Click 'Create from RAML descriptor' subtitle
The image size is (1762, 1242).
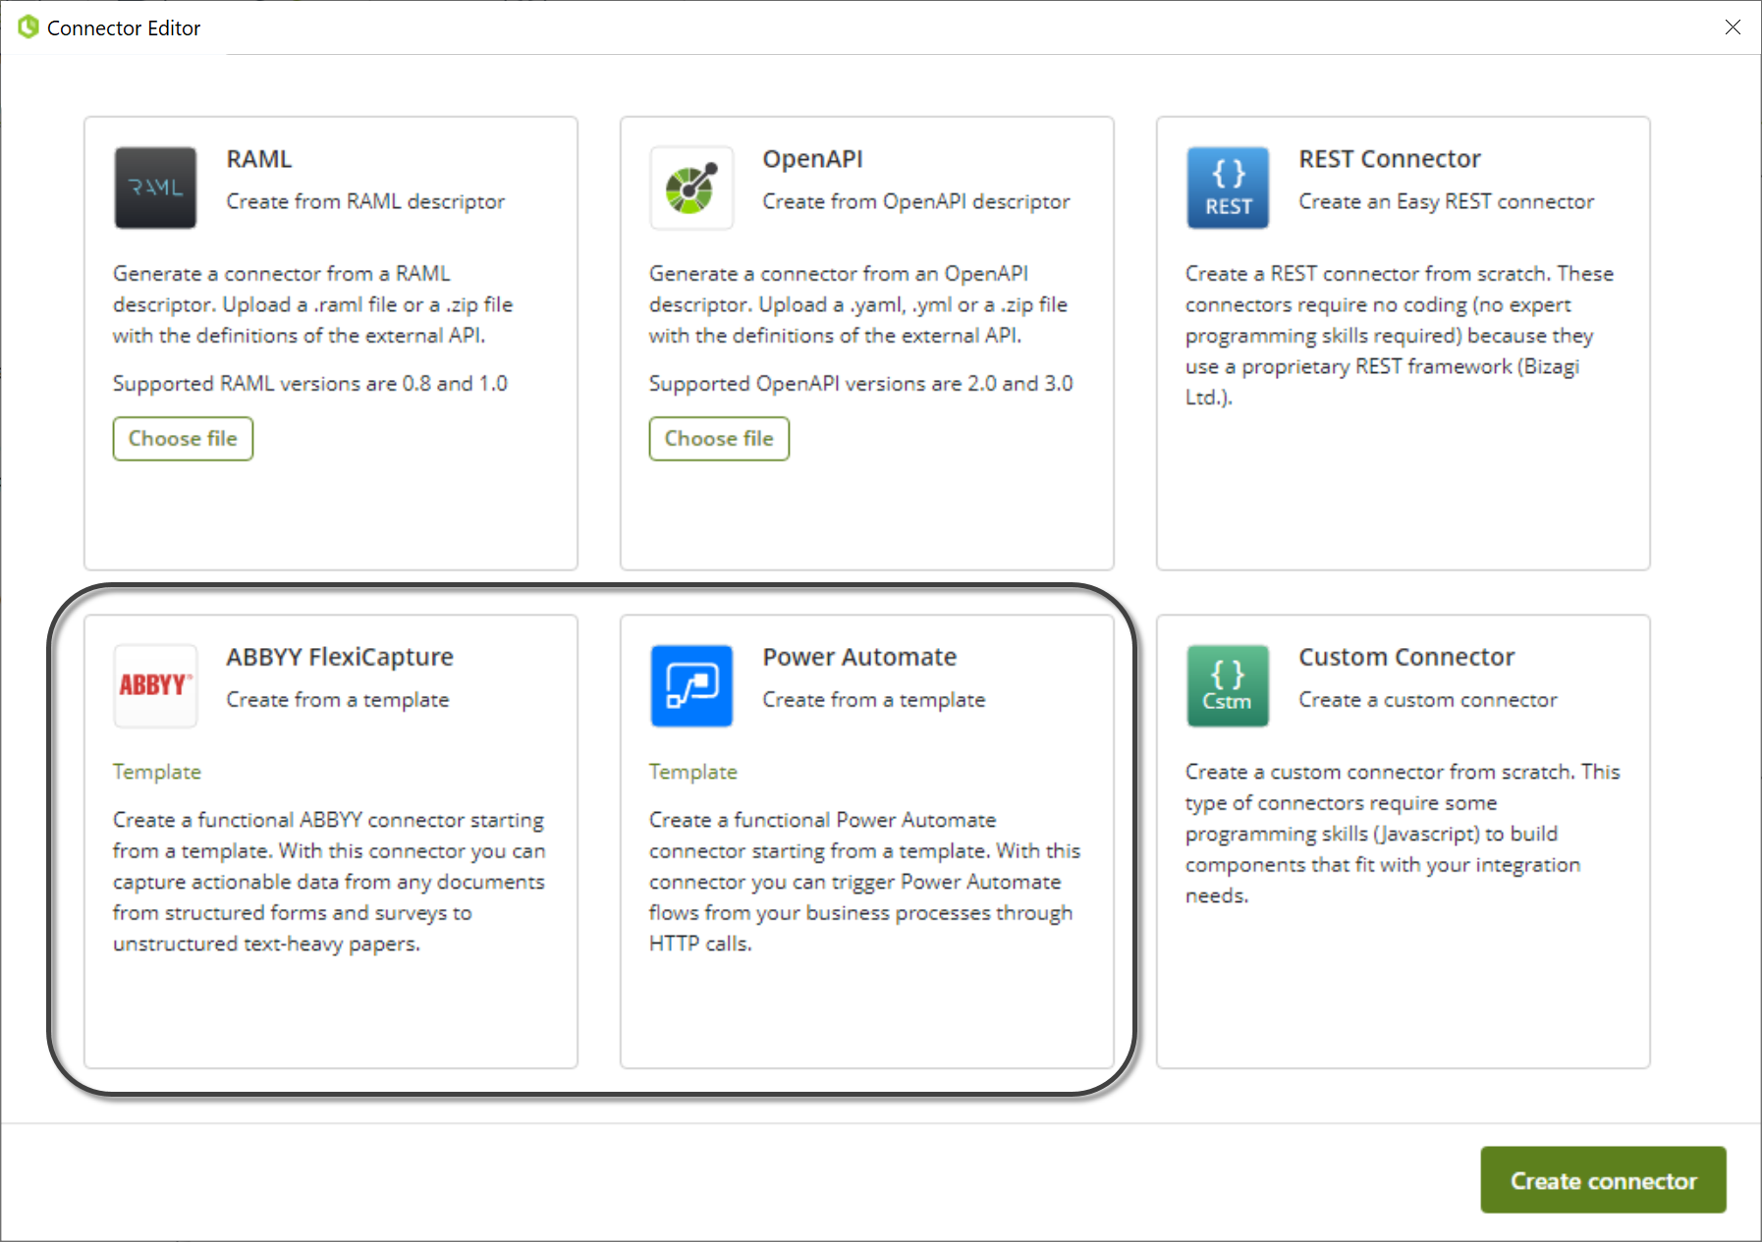coord(365,201)
